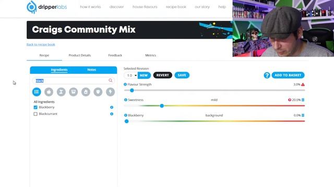Viewport: 334px width, 187px height.
Task: Click the webcam video overlay
Action: click(283, 28)
